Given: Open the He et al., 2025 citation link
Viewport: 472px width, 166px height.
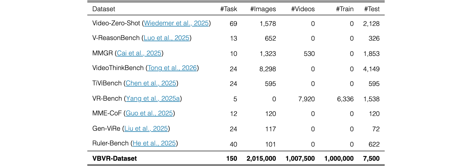Looking at the screenshot, I should tap(154, 143).
